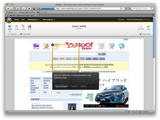Image resolution: width=160 pixels, height=120 pixels.
Task: Click the Account link
Action: [x=121, y=20]
